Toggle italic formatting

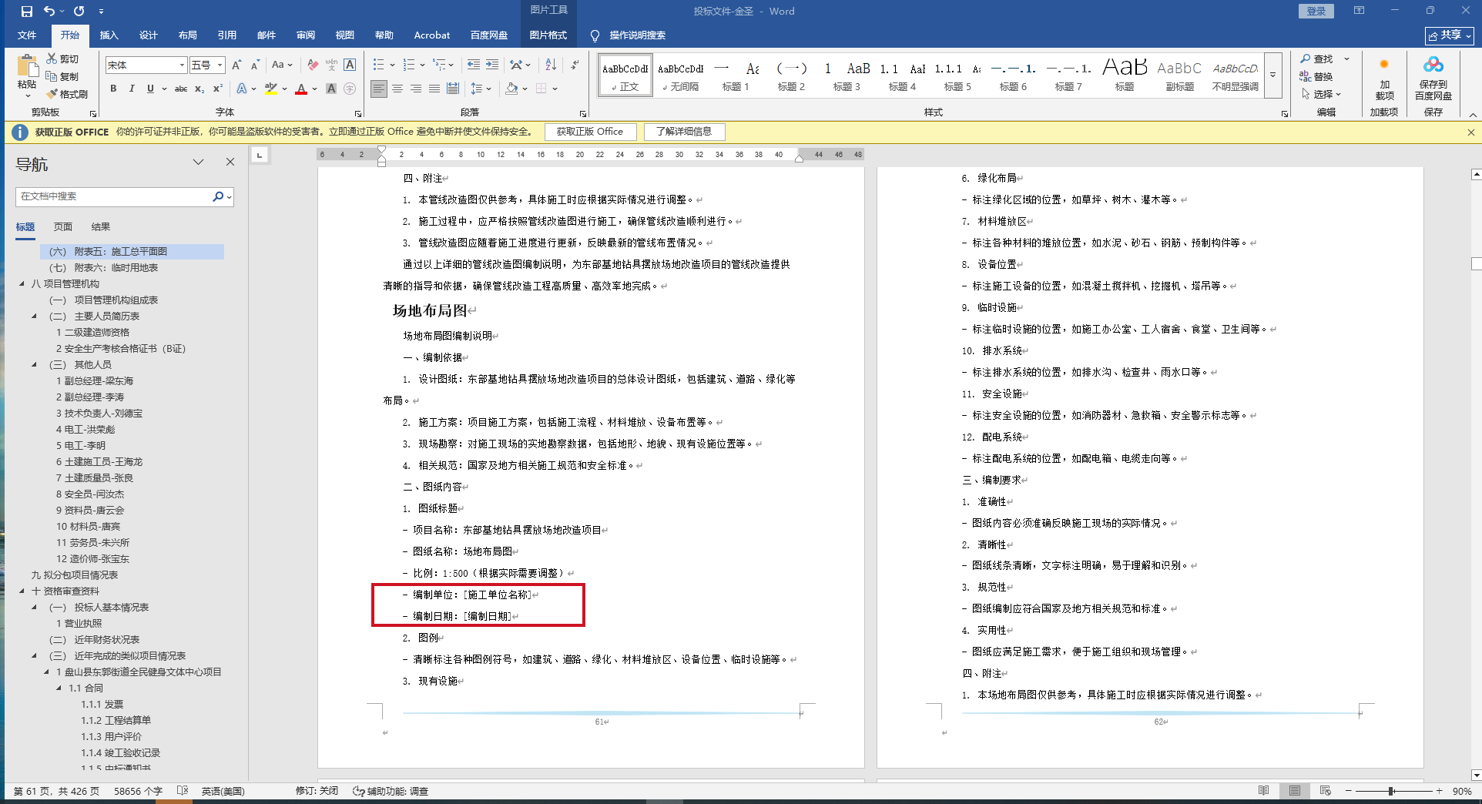point(132,89)
